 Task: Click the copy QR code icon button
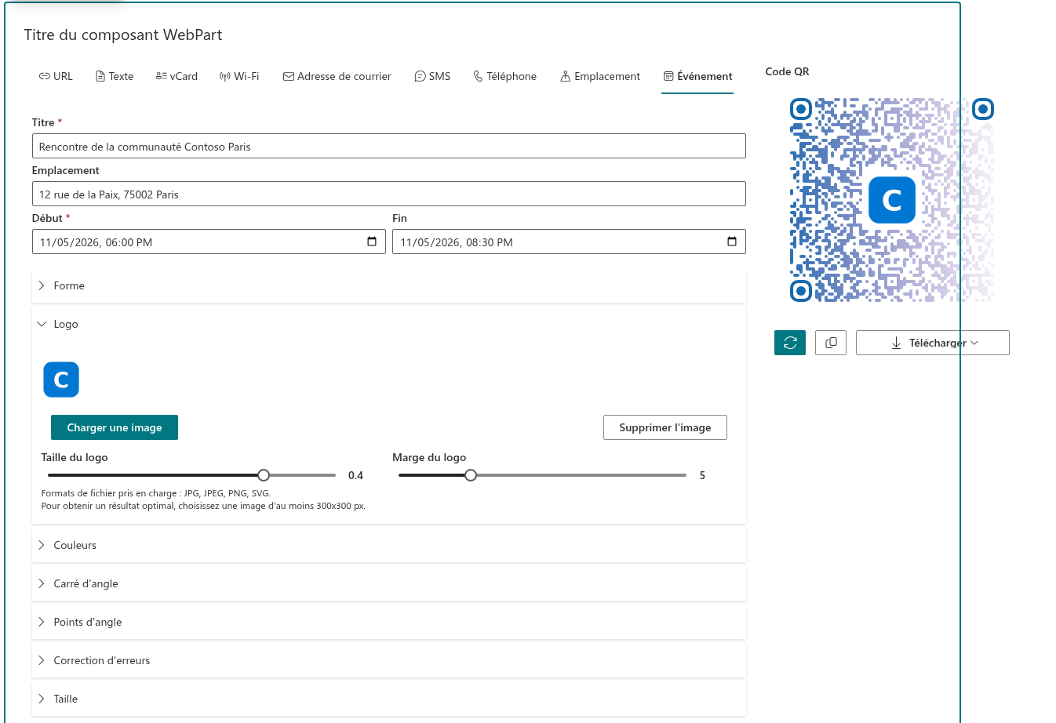(831, 343)
